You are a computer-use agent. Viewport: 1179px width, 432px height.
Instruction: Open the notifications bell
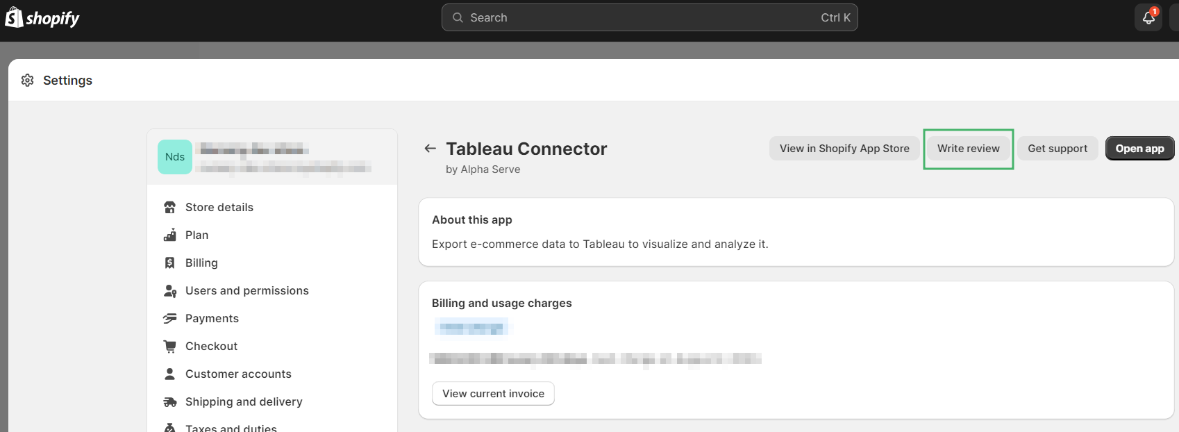click(x=1148, y=18)
